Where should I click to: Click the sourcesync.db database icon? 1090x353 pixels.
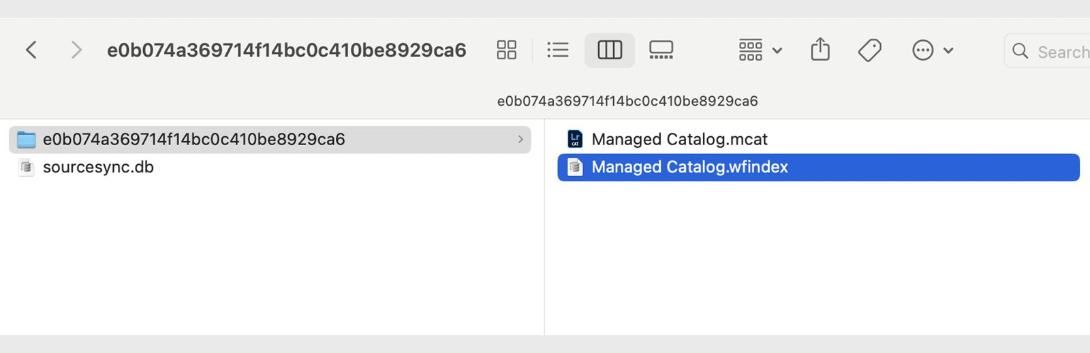27,168
